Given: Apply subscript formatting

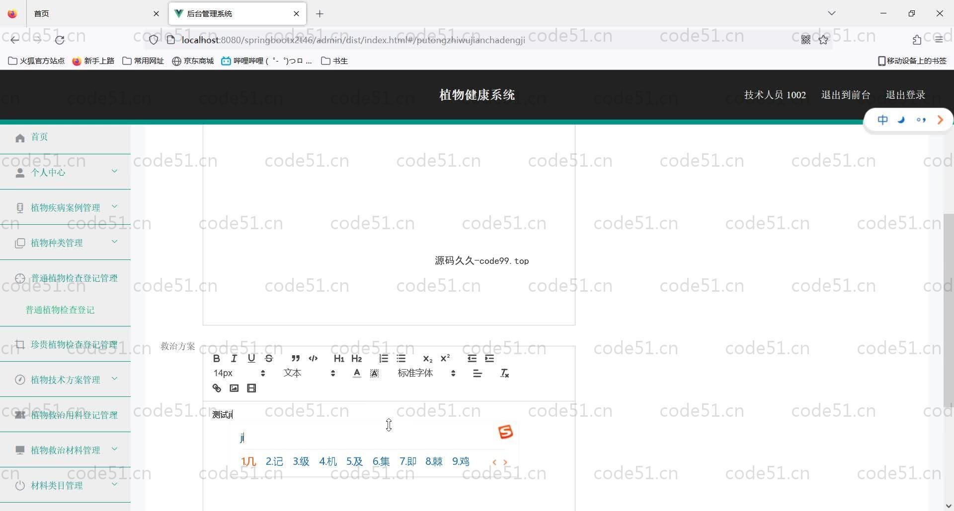Looking at the screenshot, I should click(427, 358).
